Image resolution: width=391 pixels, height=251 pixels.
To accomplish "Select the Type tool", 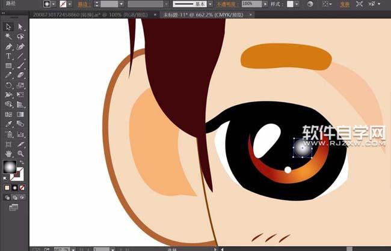I will pyautogui.click(x=8, y=56).
